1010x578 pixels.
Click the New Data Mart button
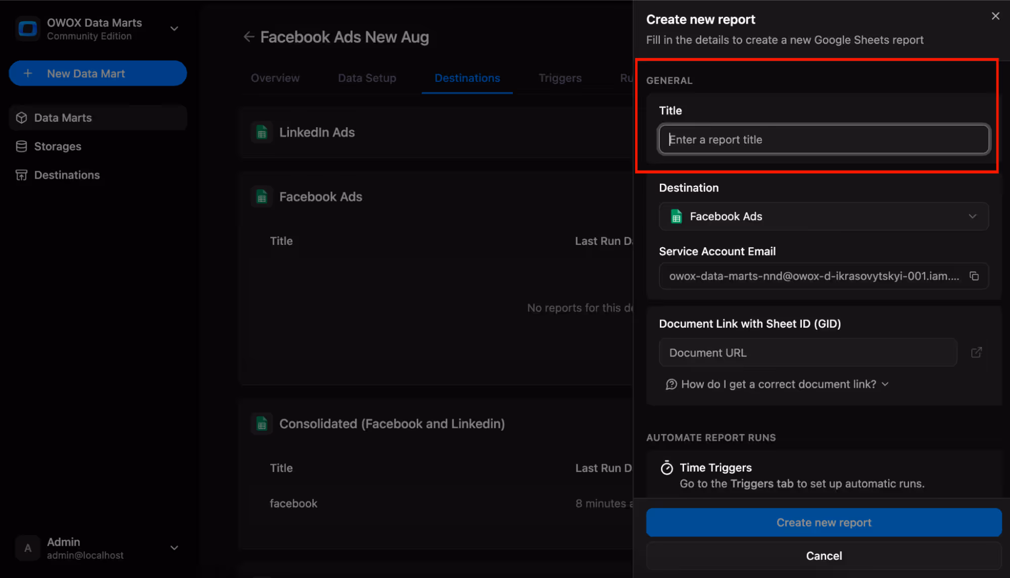(x=98, y=73)
